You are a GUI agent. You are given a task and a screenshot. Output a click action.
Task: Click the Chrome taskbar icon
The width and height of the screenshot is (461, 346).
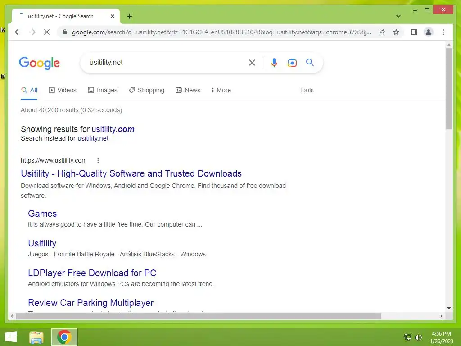[x=64, y=337]
